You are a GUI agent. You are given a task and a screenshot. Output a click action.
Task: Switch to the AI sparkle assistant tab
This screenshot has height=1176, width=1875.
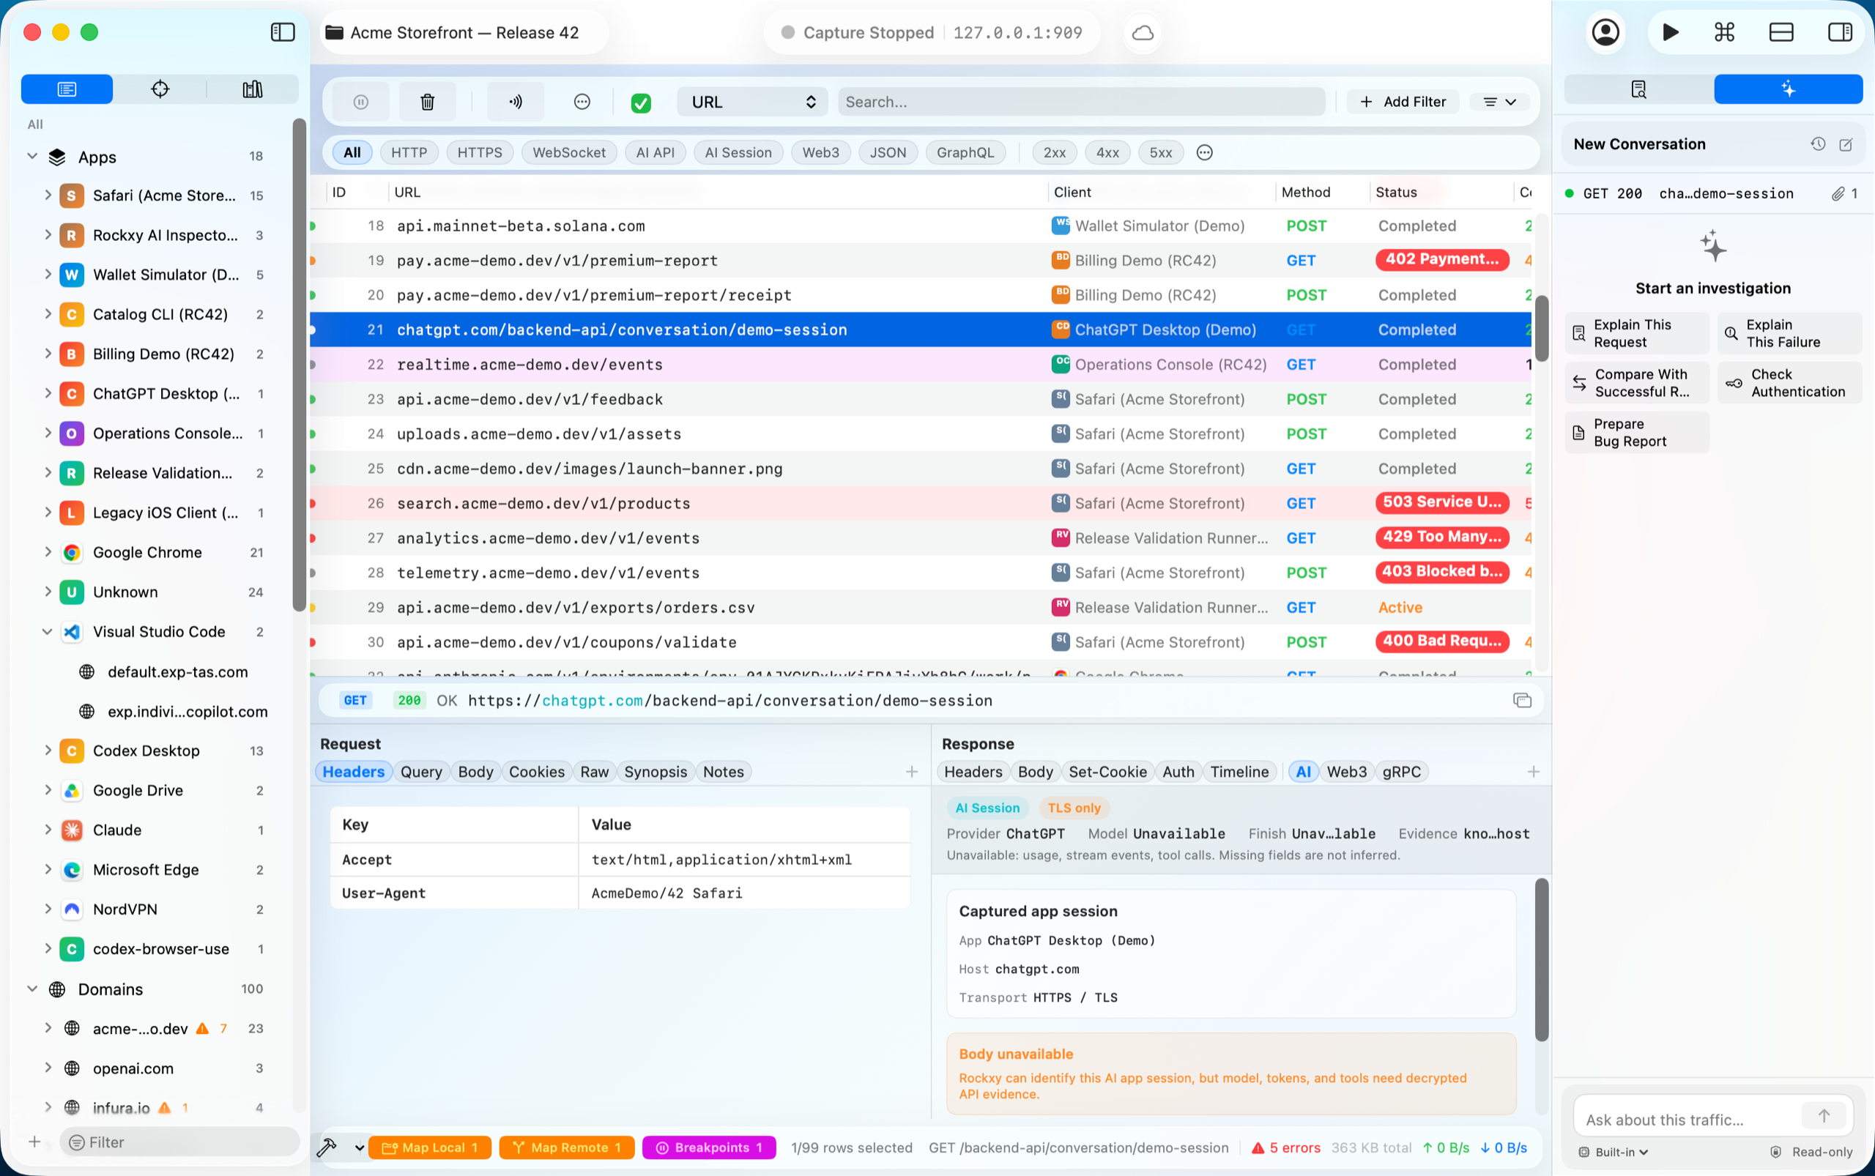click(x=1788, y=89)
